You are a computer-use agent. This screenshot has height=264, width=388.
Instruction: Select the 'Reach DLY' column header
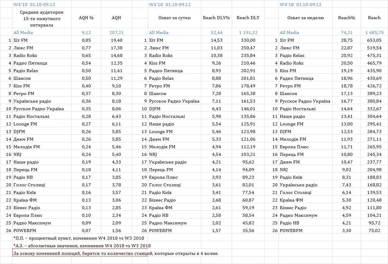[248, 18]
